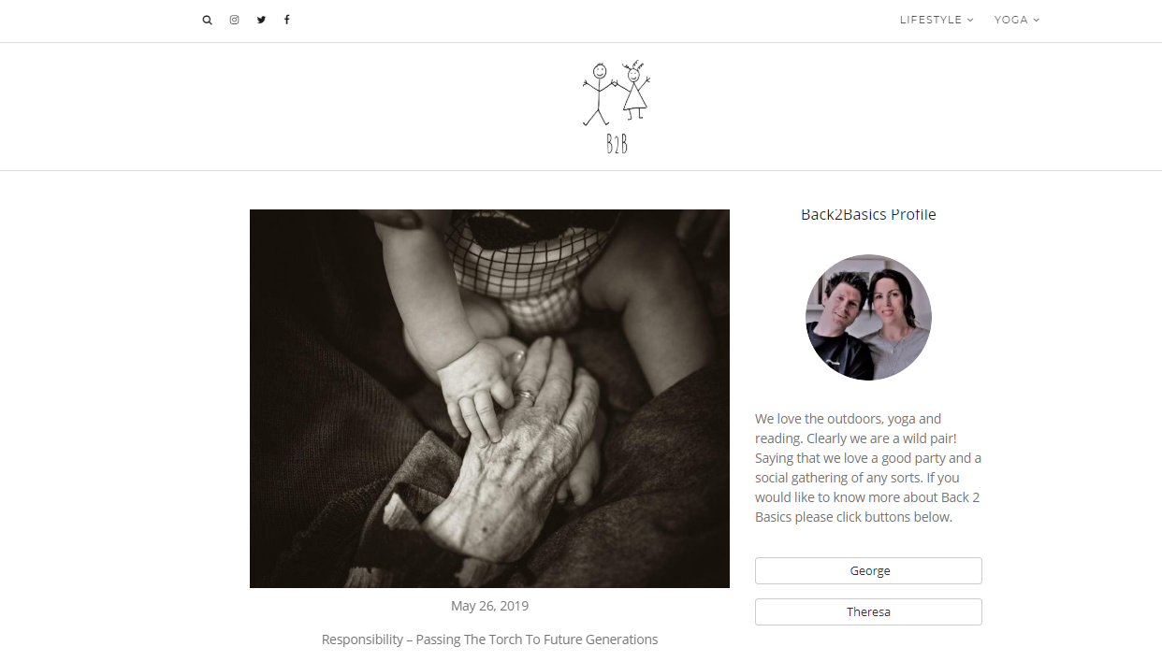Expand the Lifestyle dropdown arrow

[970, 20]
